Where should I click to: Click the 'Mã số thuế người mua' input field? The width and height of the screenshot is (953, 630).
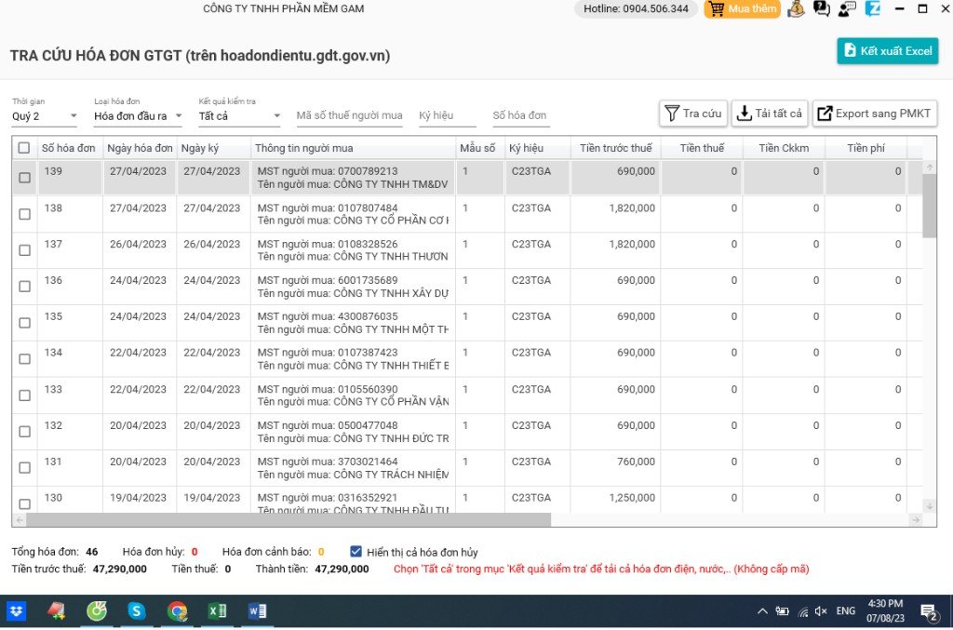349,115
